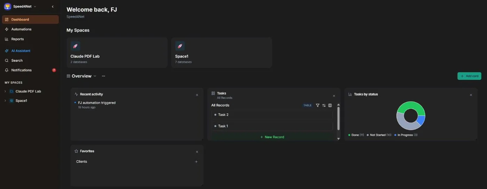Screen dimensions: 487x189
Task: Select Claude PDF Lab in the sidebar tree
Action: coord(28,91)
